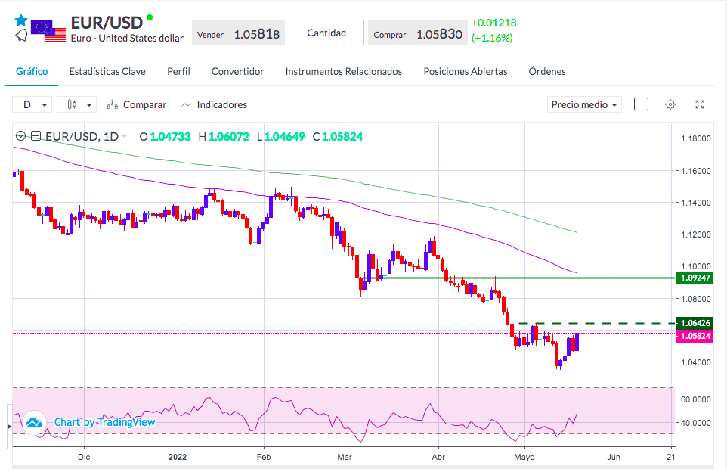Click the low value 1.04649

[284, 137]
